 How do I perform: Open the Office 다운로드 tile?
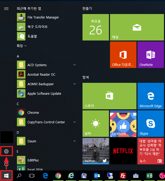(x=123, y=55)
